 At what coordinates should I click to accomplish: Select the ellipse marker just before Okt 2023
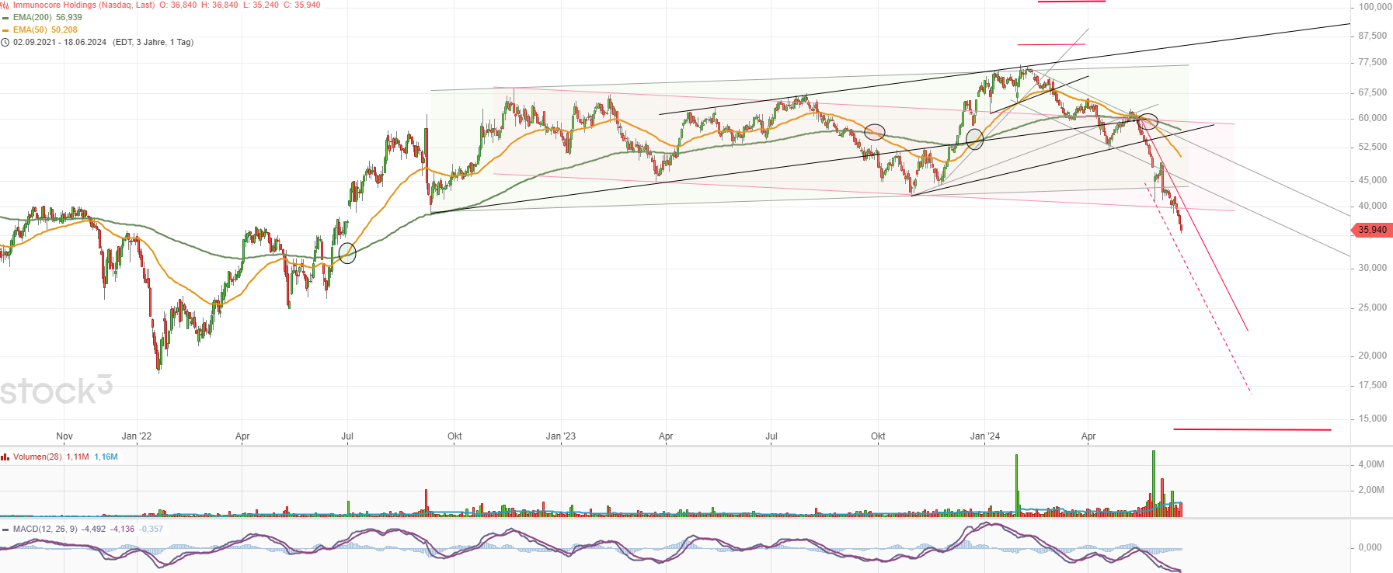pyautogui.click(x=875, y=132)
